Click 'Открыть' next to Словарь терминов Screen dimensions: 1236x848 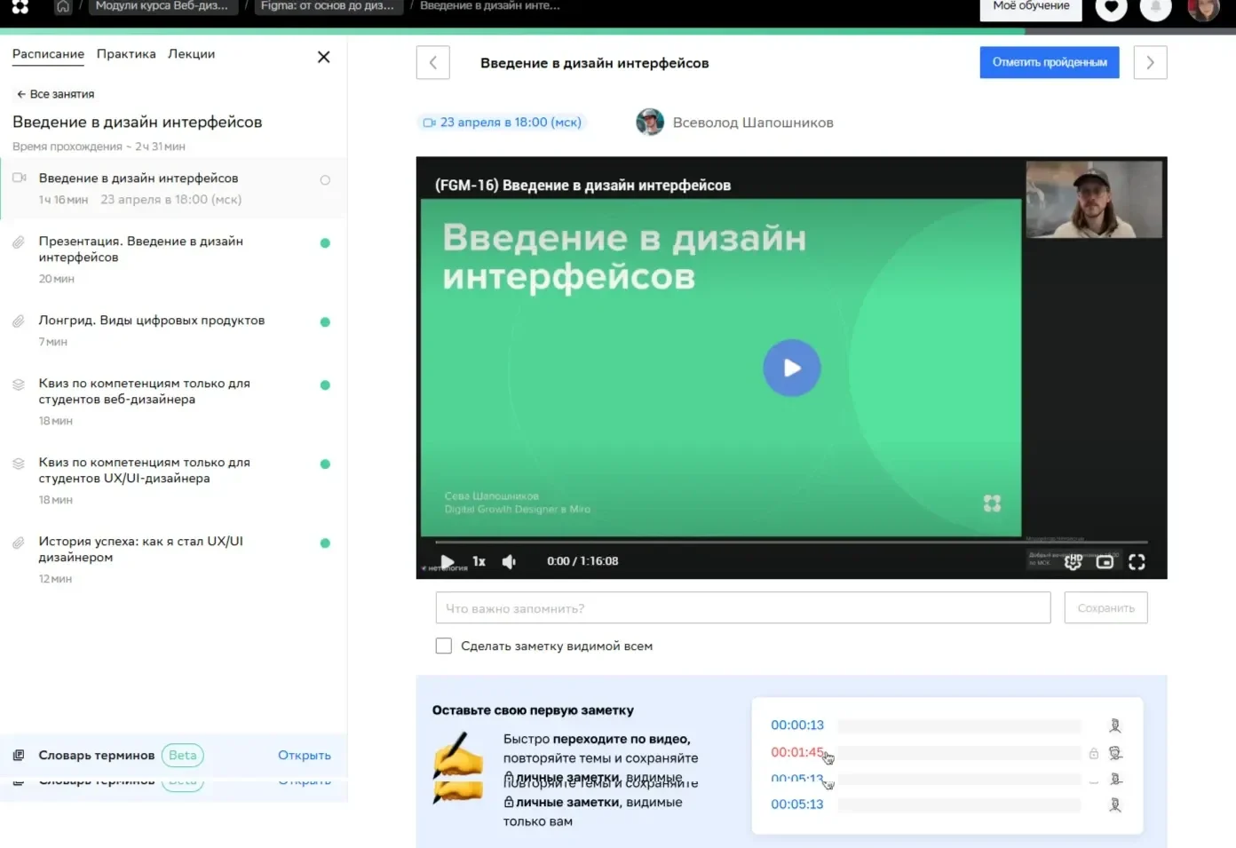coord(305,756)
